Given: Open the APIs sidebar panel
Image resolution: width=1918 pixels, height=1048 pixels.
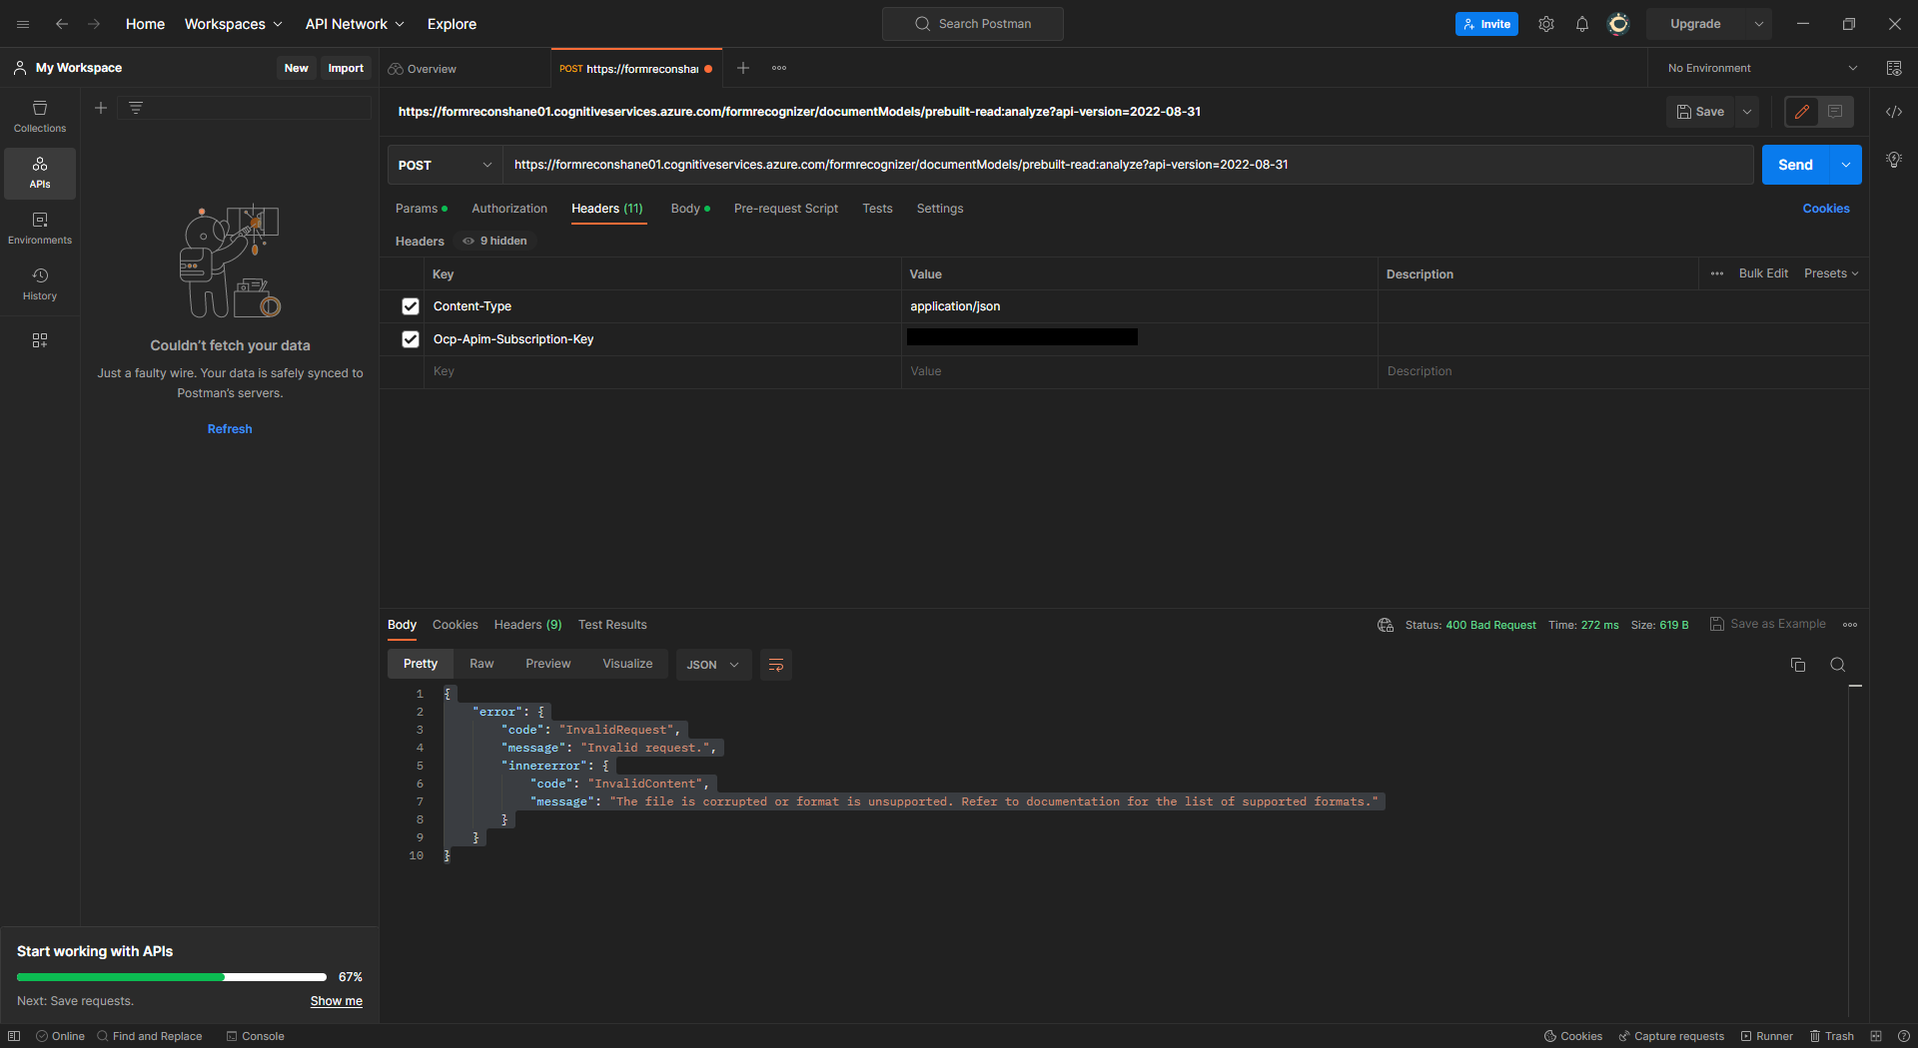Looking at the screenshot, I should click(x=40, y=173).
